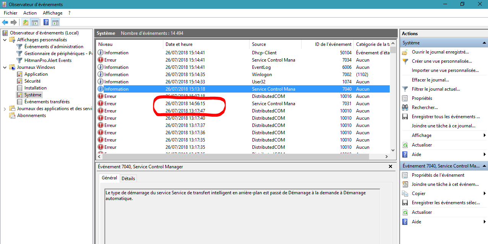
Task: Open Événements transférés log
Action: point(47,102)
